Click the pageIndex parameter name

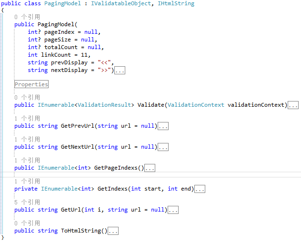60,32
